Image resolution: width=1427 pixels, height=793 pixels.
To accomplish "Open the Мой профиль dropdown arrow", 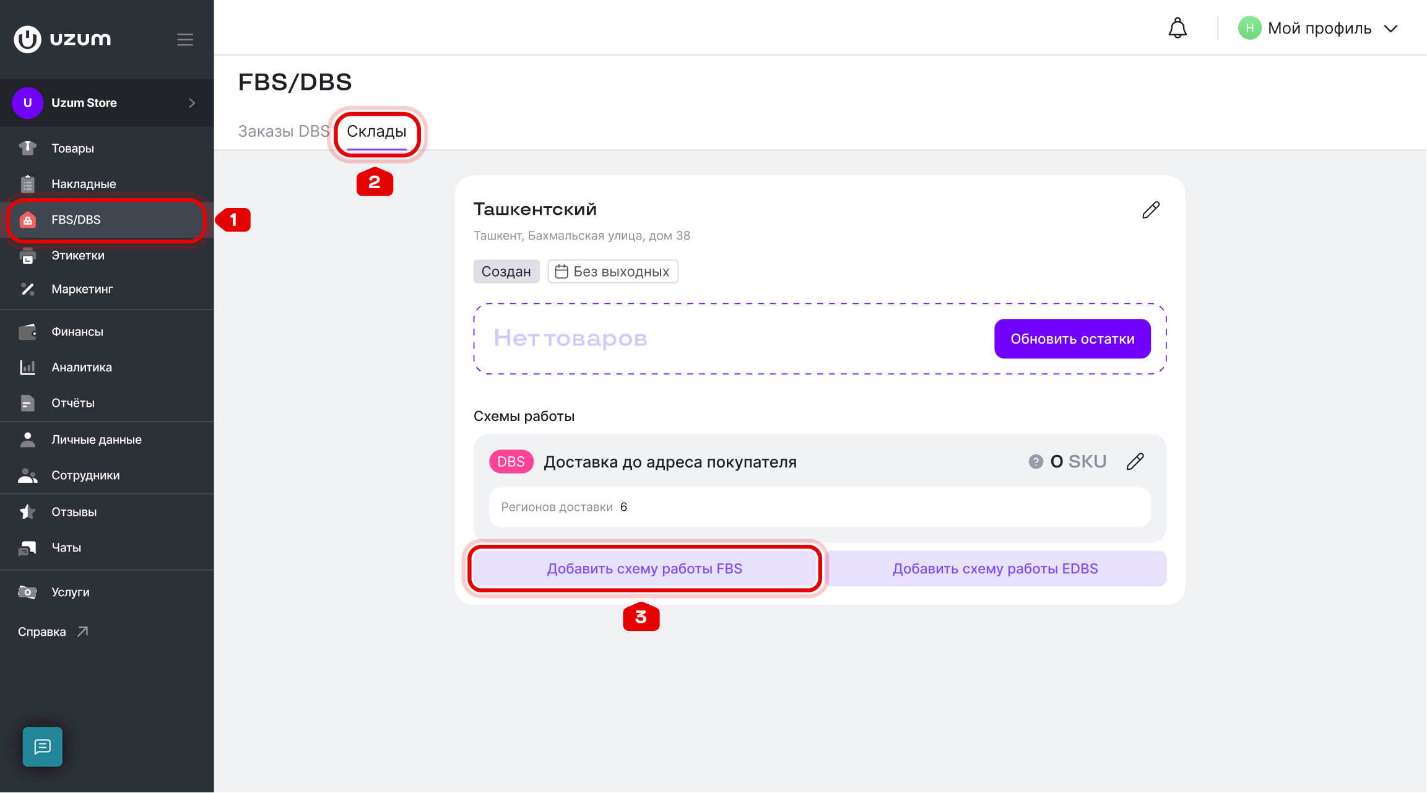I will [x=1391, y=28].
